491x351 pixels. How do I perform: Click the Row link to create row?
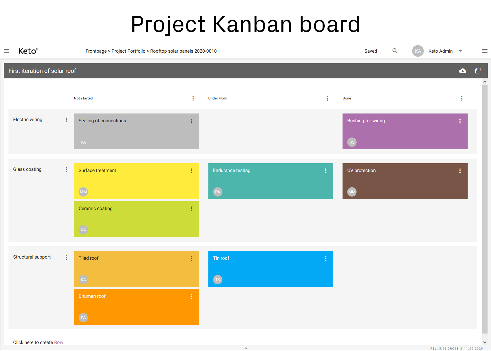[x=58, y=342]
